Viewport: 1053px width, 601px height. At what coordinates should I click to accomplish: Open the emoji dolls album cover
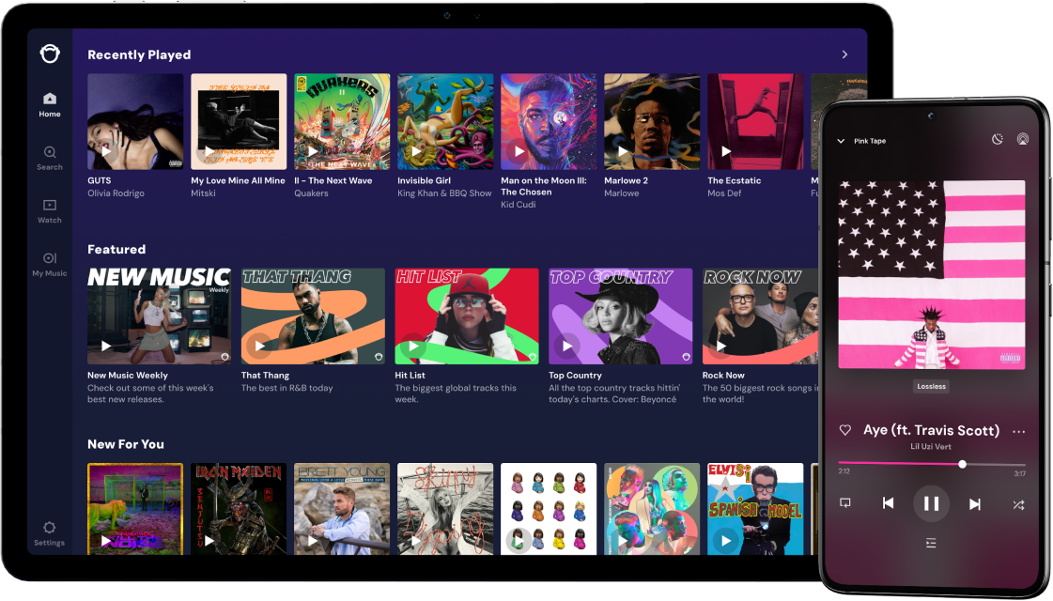(549, 508)
